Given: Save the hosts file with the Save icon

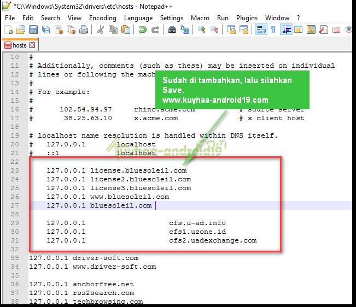Looking at the screenshot, I should point(33,29).
